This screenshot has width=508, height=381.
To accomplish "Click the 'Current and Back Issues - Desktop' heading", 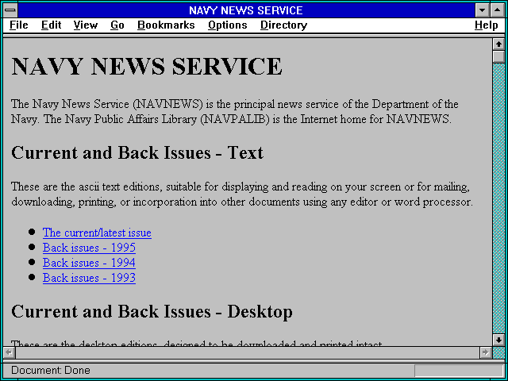I will coord(152,311).
